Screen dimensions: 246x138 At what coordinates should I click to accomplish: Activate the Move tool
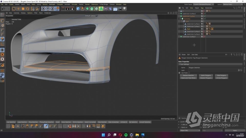click(x=18, y=9)
